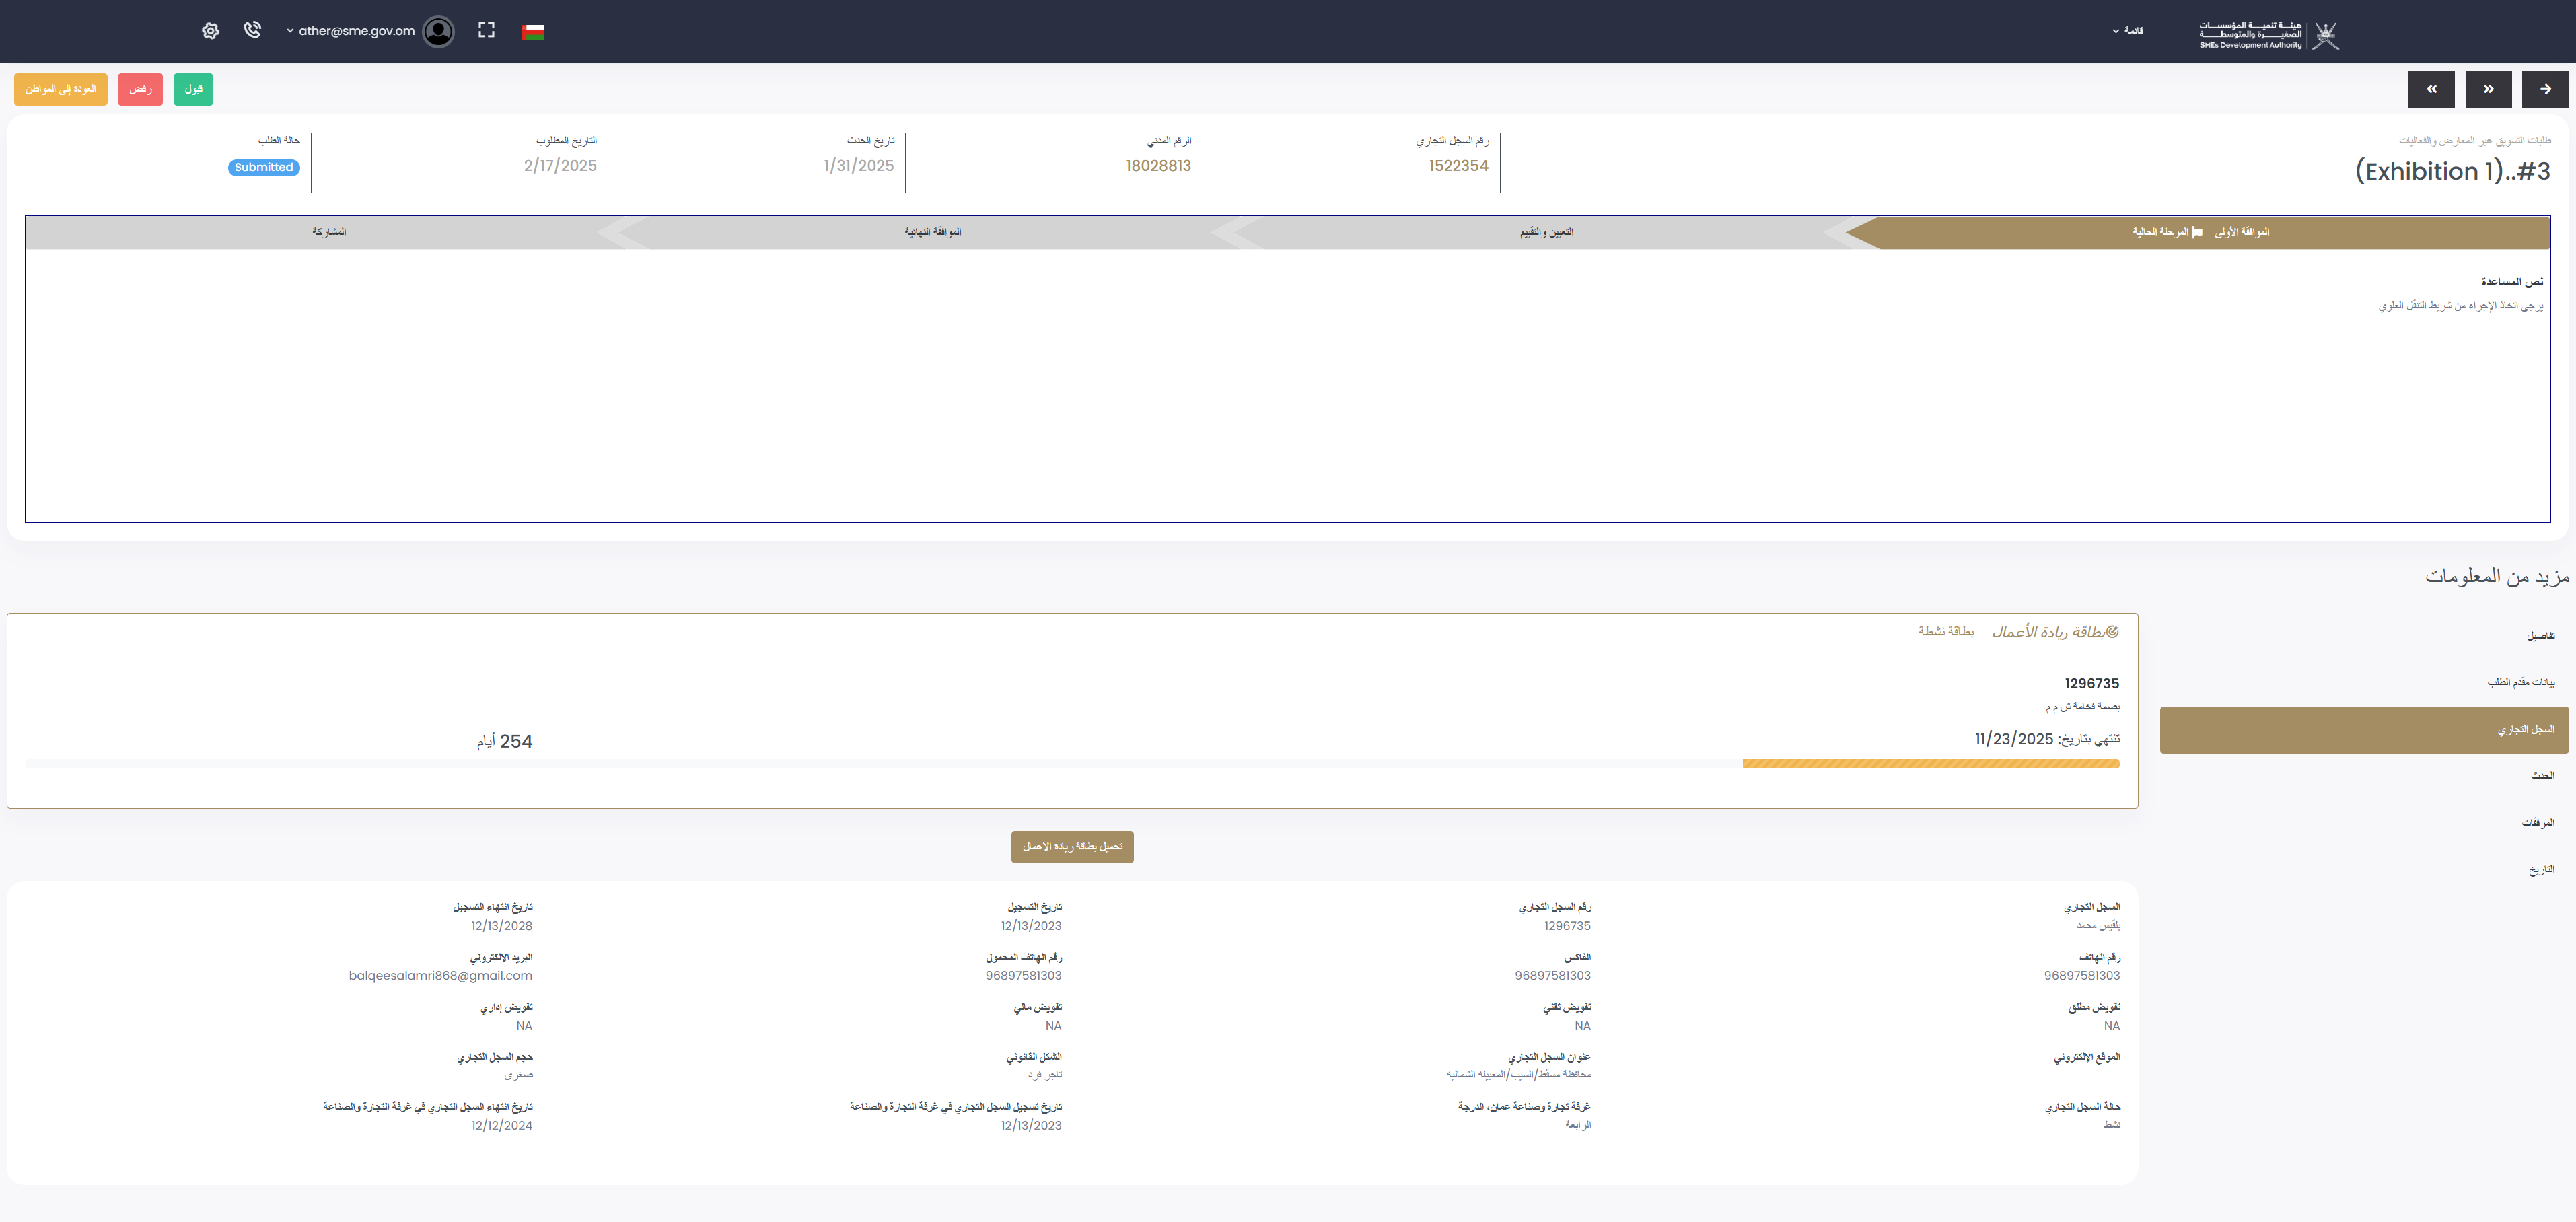
Task: Click the user profile avatar
Action: (x=438, y=31)
